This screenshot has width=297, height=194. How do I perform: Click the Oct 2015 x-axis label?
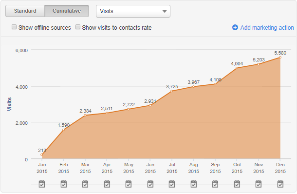click(x=237, y=168)
